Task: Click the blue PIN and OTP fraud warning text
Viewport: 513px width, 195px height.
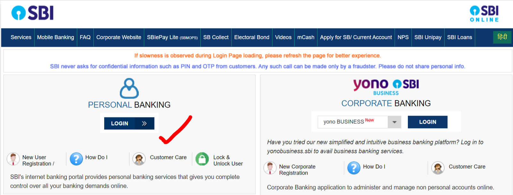Action: pyautogui.click(x=257, y=66)
